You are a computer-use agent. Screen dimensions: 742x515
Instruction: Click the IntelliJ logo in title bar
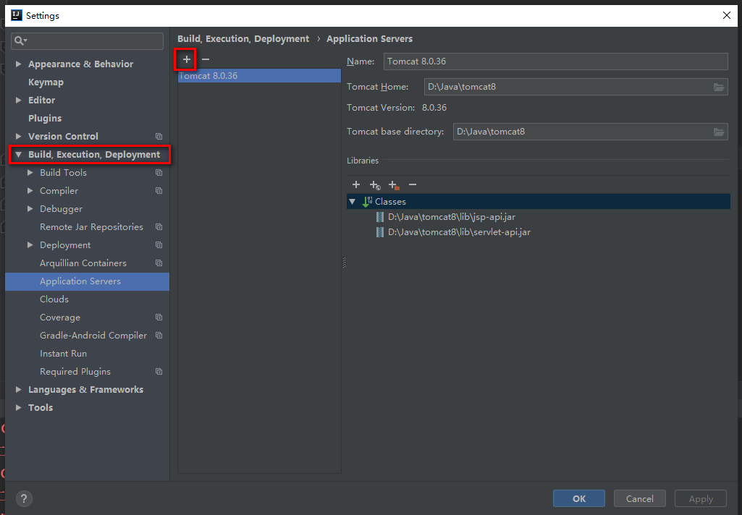coord(17,16)
